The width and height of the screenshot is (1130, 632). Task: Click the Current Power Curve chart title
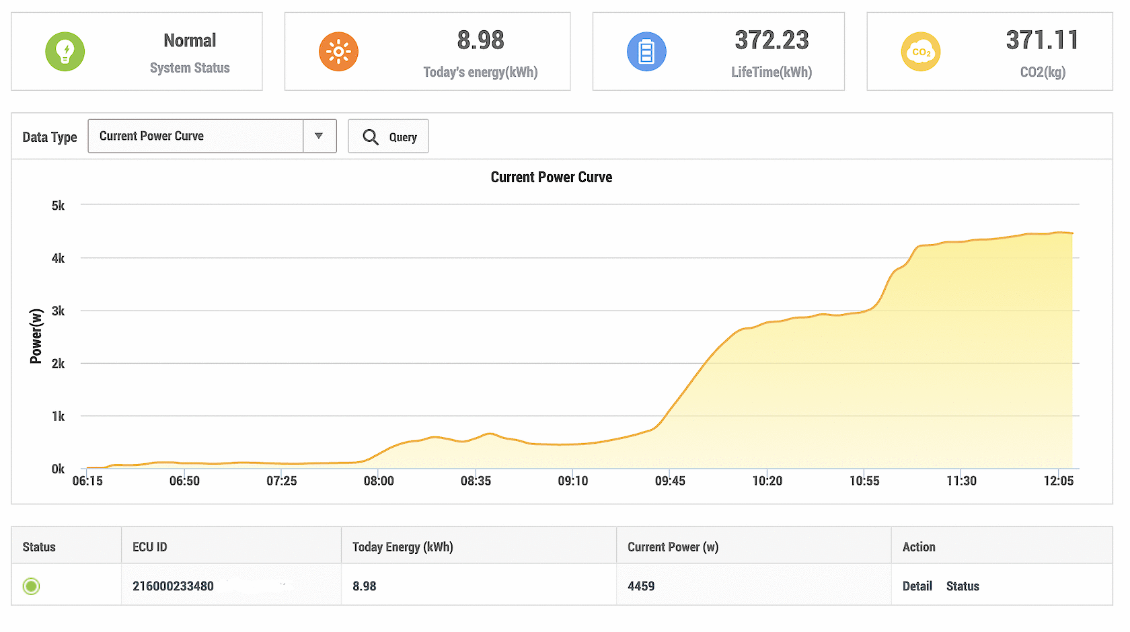pos(551,177)
